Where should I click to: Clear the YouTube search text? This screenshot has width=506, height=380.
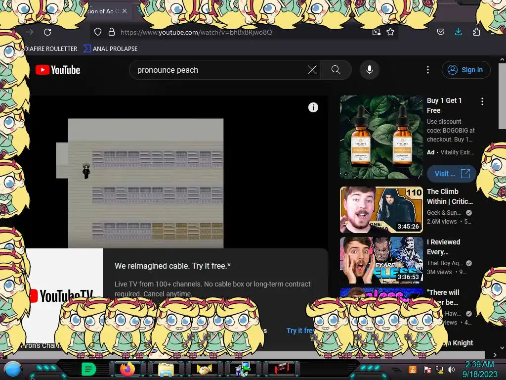312,70
